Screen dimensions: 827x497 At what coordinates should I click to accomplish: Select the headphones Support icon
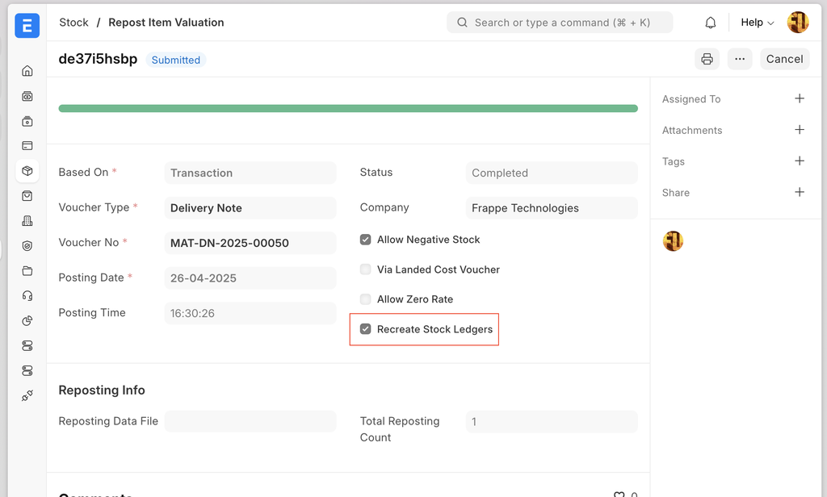coord(27,294)
